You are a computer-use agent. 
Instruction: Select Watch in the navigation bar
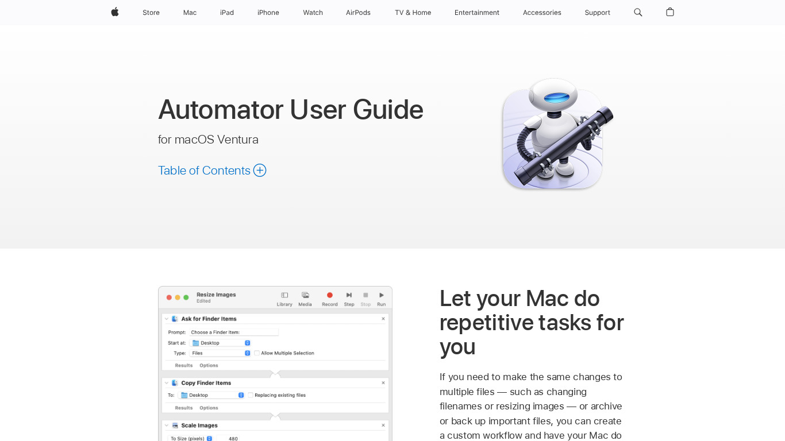pyautogui.click(x=313, y=13)
